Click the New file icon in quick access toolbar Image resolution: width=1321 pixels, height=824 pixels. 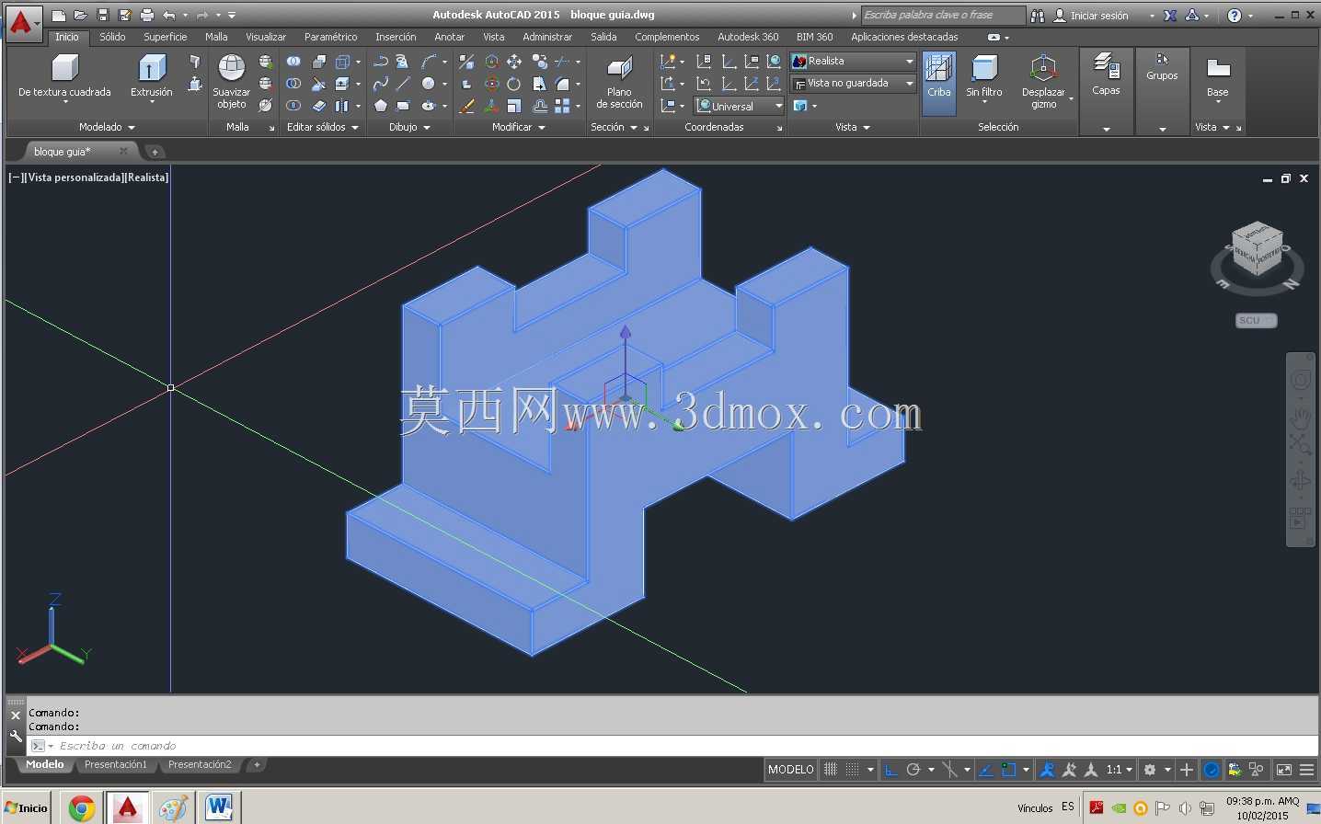tap(58, 15)
